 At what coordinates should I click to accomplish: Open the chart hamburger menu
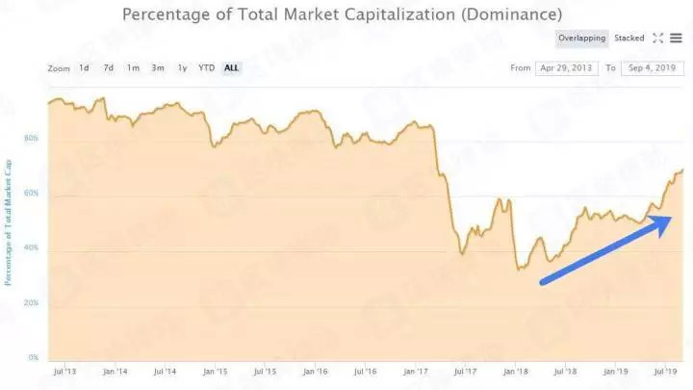pos(677,39)
